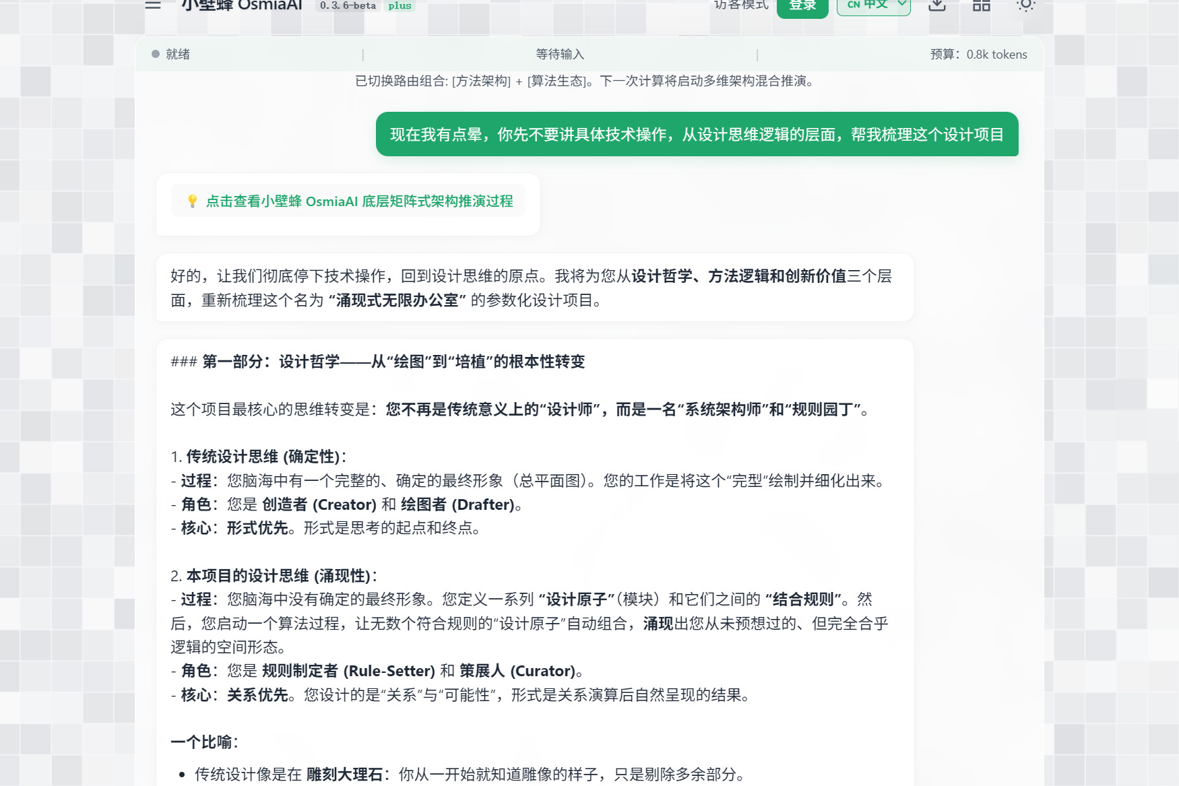This screenshot has height=786, width=1179.
Task: Click the 就绪 status indicator
Action: pyautogui.click(x=171, y=54)
